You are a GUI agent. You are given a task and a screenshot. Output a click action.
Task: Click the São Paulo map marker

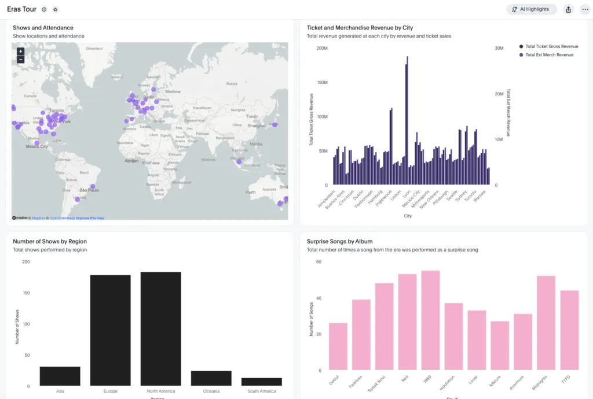click(x=93, y=187)
